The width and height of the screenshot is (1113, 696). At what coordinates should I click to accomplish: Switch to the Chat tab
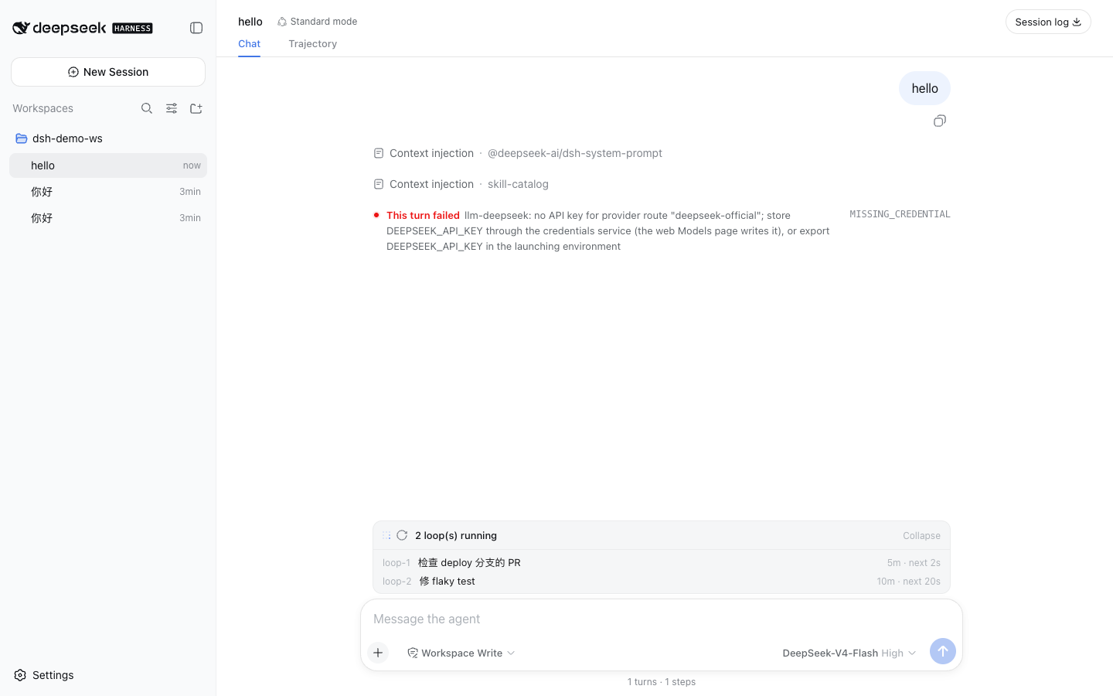[x=249, y=44]
